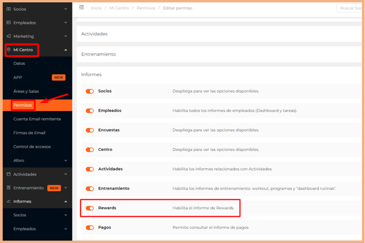Disable the Rewards report toggle
365x243 pixels.
(x=90, y=208)
